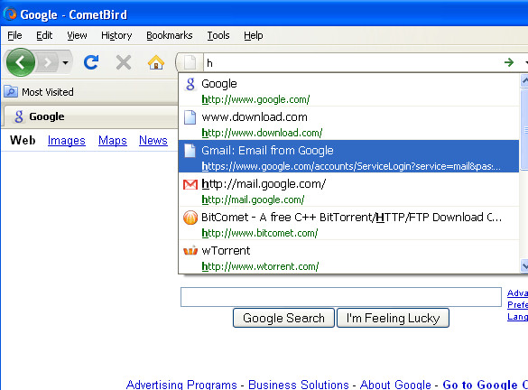Image resolution: width=528 pixels, height=390 pixels.
Task: Choose the wTorrent suggestion entry
Action: (x=349, y=257)
